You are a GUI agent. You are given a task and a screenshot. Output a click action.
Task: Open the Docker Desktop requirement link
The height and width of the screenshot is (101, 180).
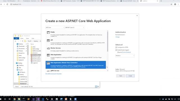click(126, 52)
